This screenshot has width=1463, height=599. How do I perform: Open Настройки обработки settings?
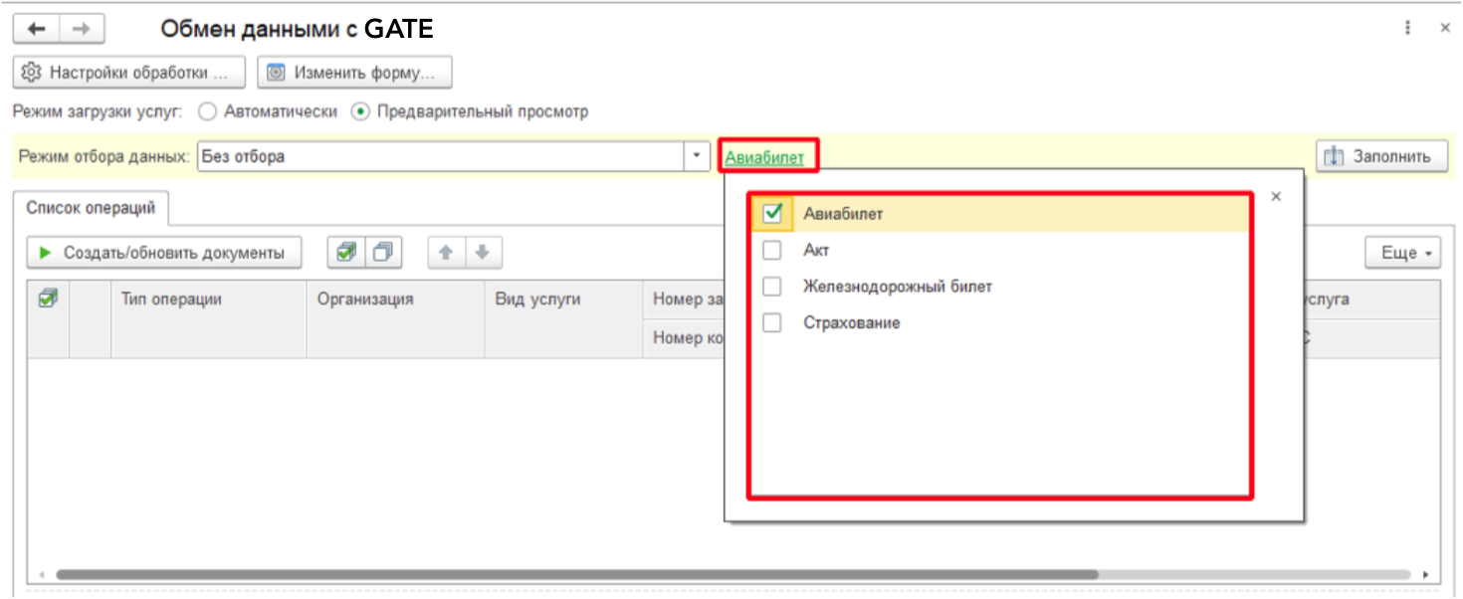[129, 73]
